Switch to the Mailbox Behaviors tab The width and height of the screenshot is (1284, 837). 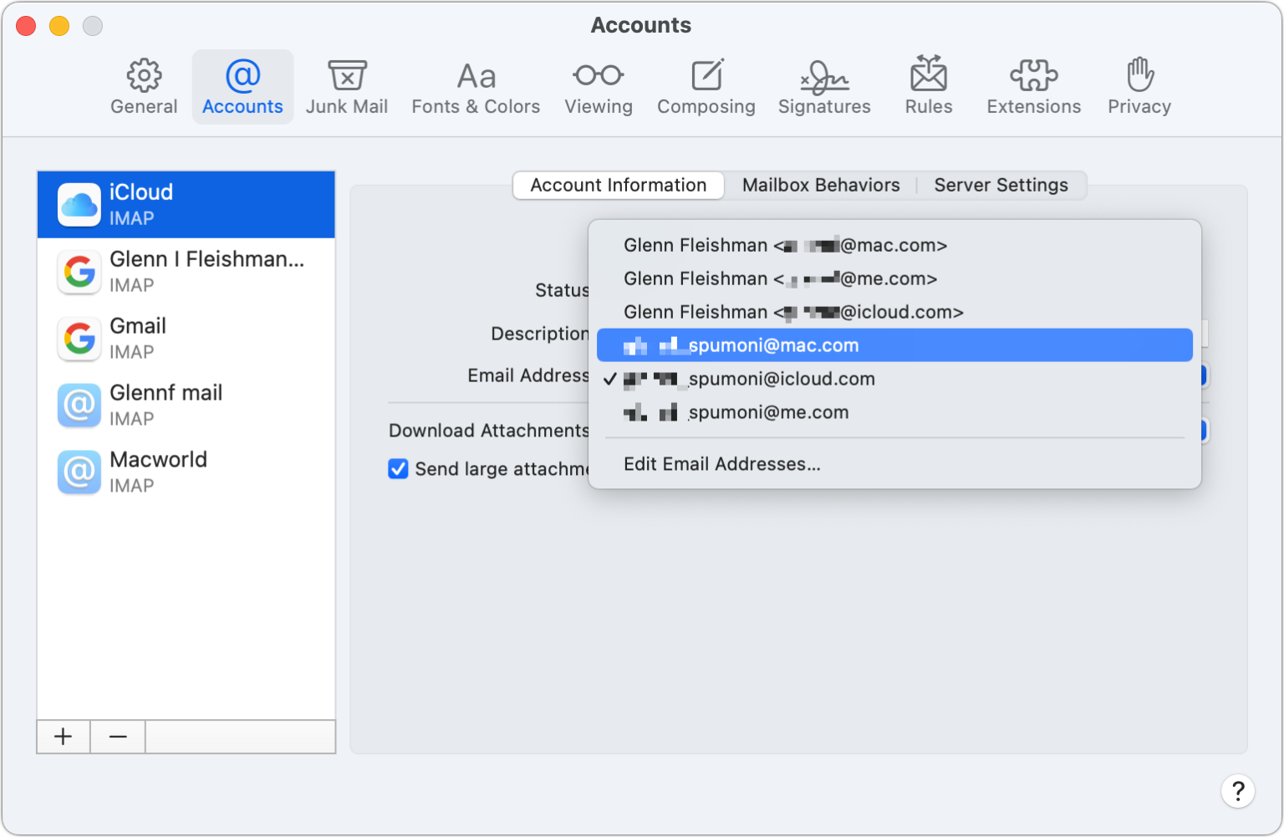(x=821, y=185)
